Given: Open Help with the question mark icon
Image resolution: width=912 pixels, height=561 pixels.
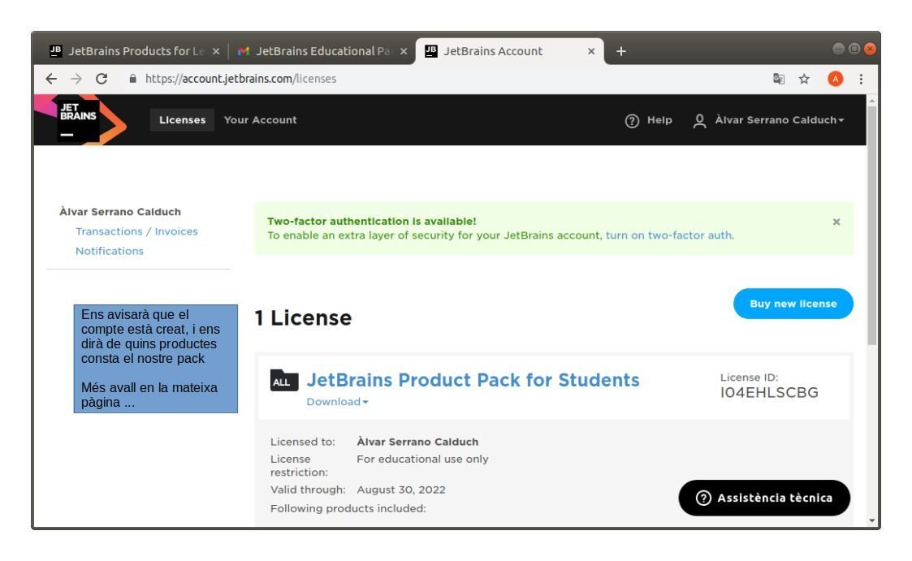Looking at the screenshot, I should click(632, 120).
